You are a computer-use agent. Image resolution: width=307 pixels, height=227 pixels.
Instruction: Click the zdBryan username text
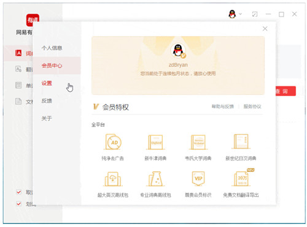click(178, 65)
